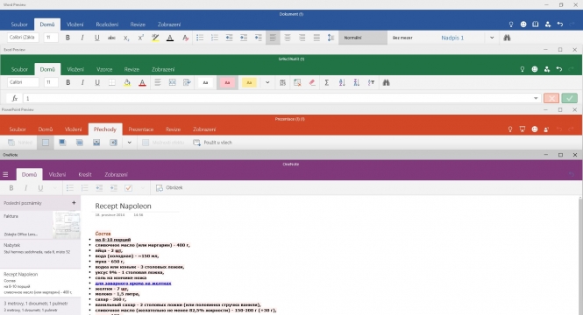
Task: Open the Revize tab in Excel
Action: click(132, 69)
